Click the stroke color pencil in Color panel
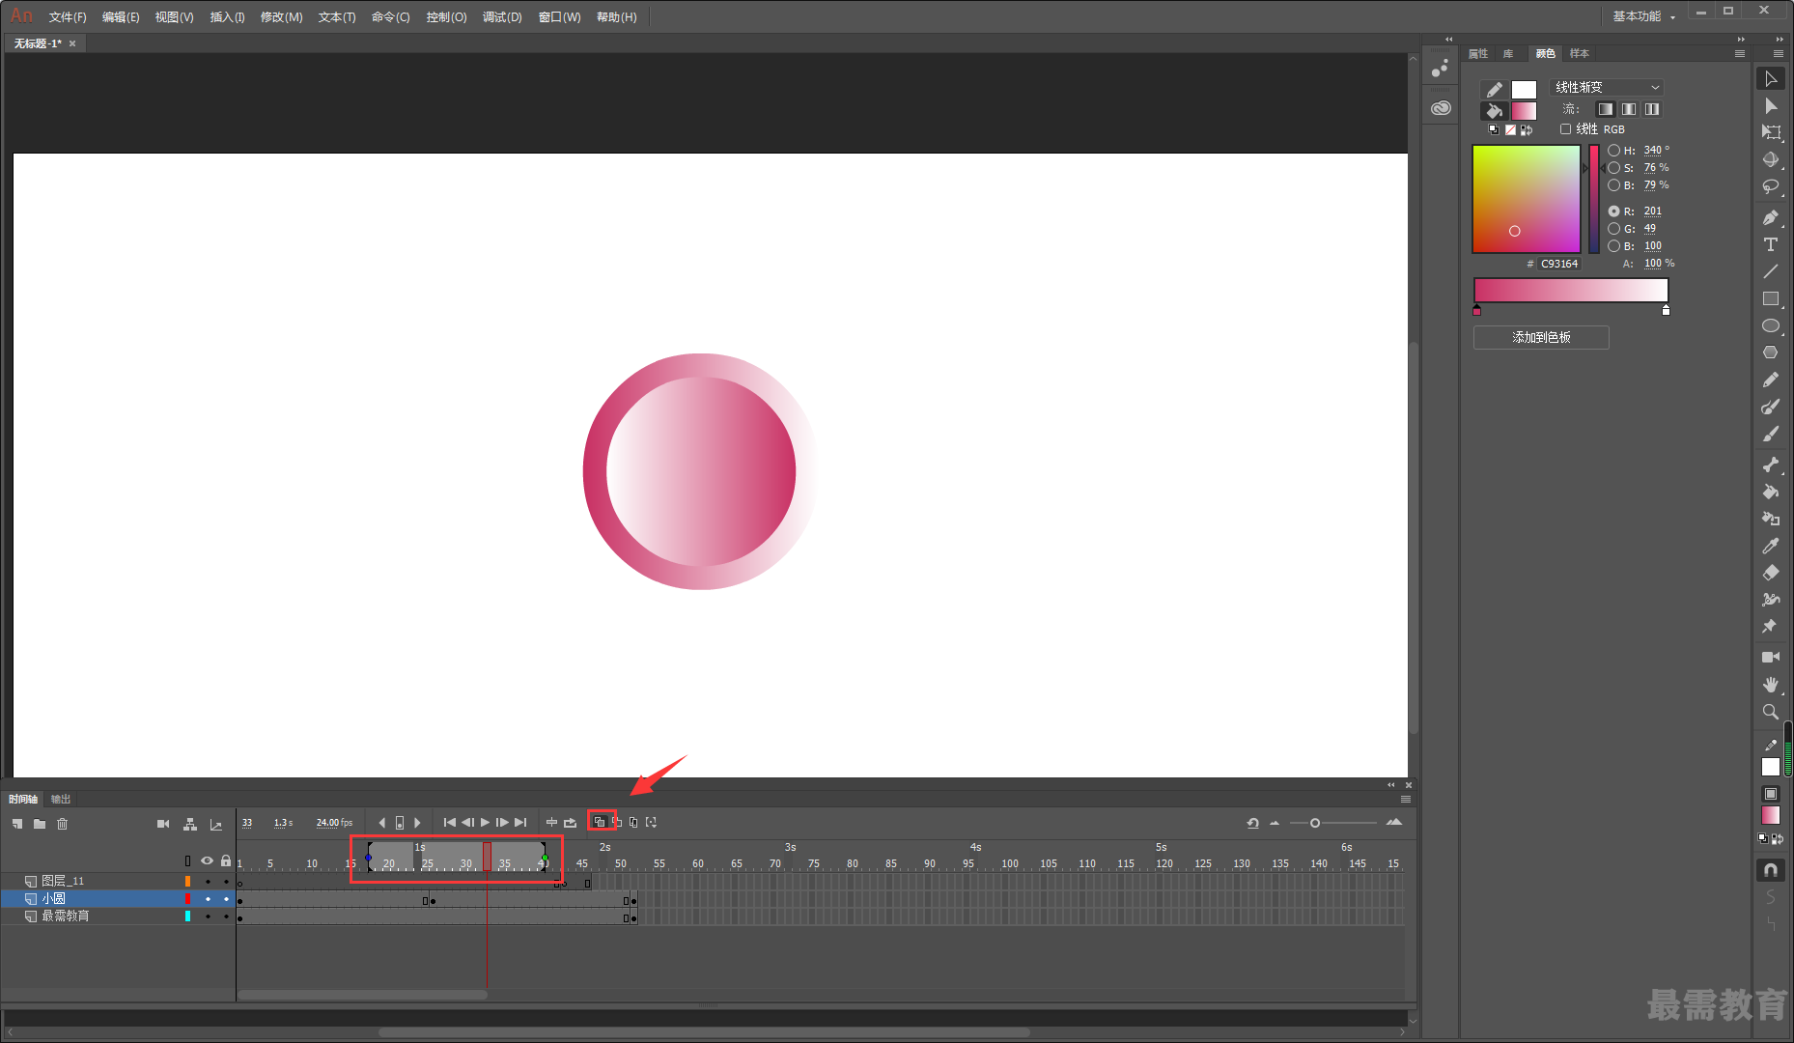The height and width of the screenshot is (1043, 1794). [x=1494, y=89]
